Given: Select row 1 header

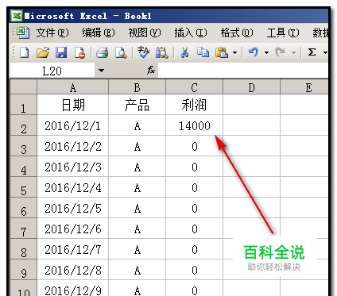Looking at the screenshot, I should (23, 105).
